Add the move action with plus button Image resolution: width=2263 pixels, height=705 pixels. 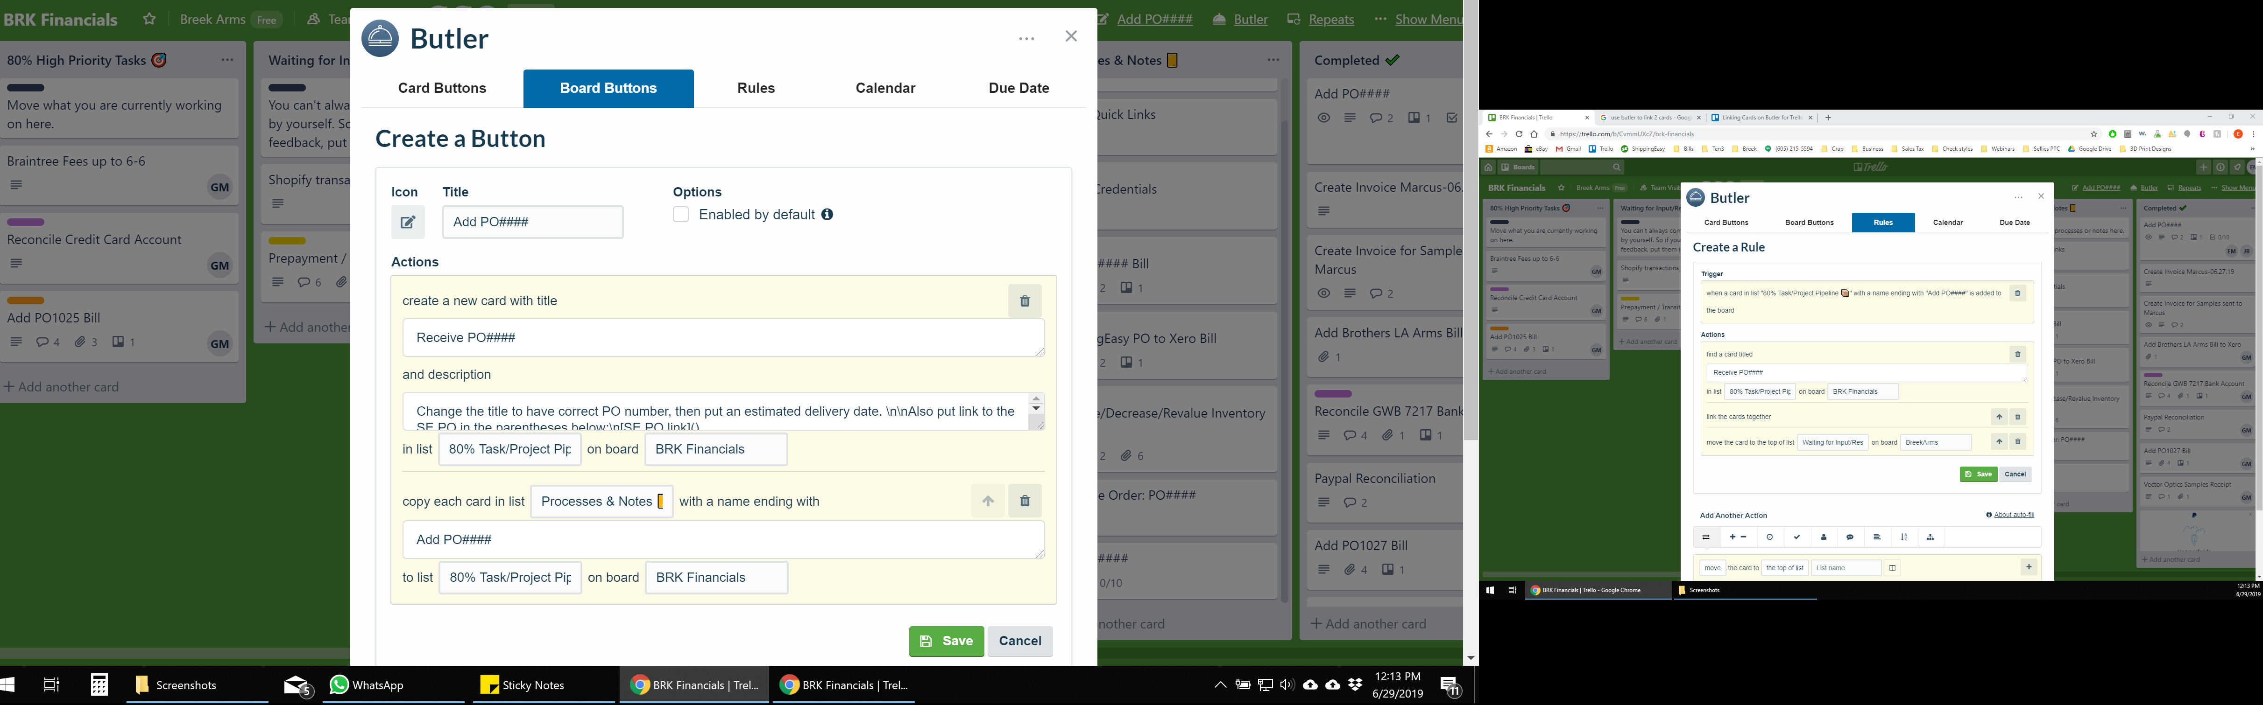[2029, 568]
